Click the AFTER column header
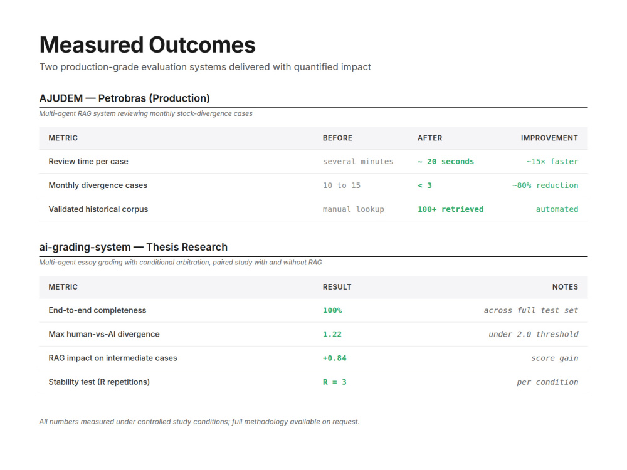This screenshot has height=470, width=627. (x=430, y=138)
